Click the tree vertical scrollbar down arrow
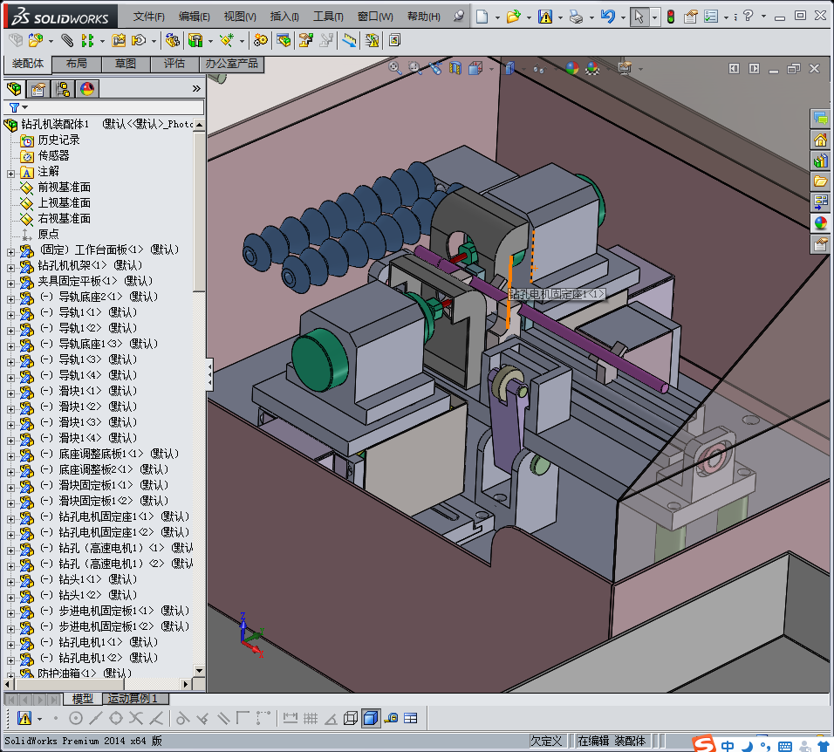Viewport: 834px width, 752px height. pos(200,671)
